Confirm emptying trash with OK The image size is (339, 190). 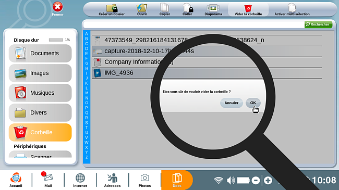253,103
